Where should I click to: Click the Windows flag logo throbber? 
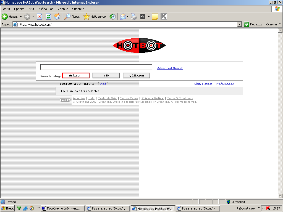(277, 9)
